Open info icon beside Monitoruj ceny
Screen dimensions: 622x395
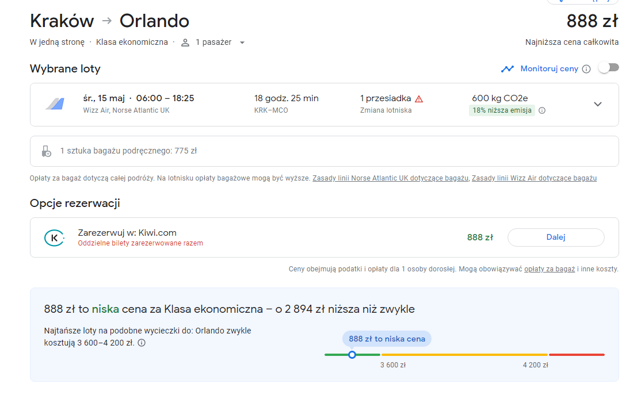(586, 69)
